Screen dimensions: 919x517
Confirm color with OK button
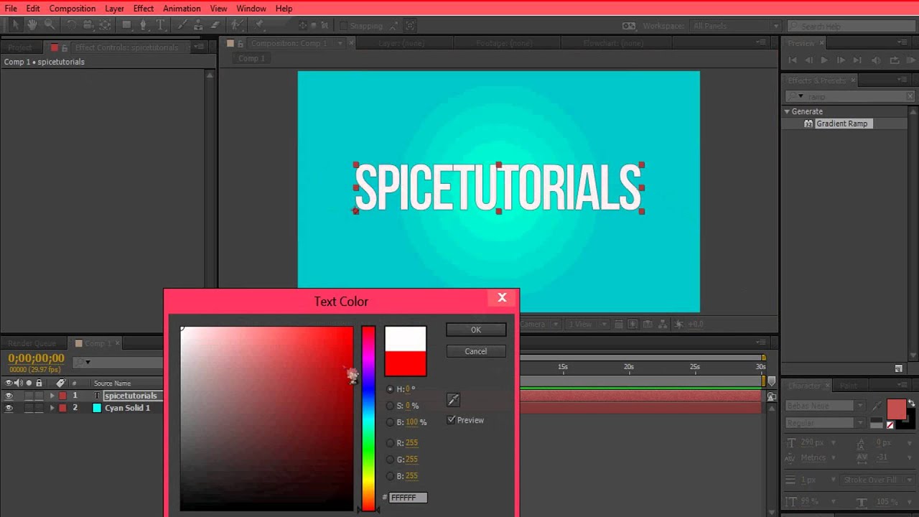476,330
